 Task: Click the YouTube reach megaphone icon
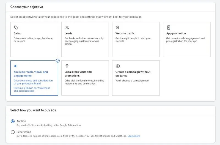16,66
